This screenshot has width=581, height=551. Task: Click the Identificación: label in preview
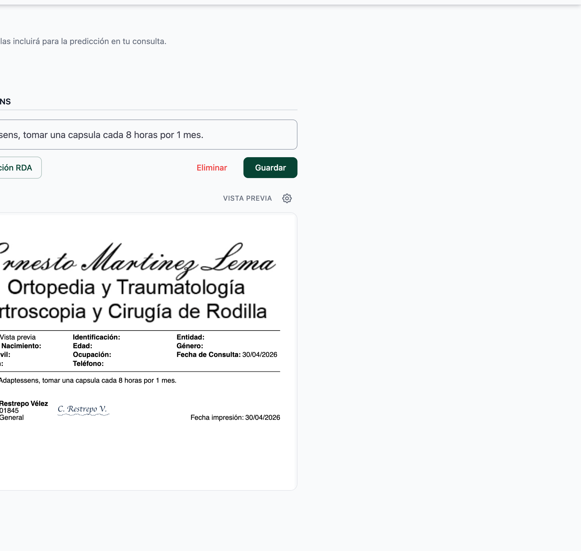click(x=96, y=337)
